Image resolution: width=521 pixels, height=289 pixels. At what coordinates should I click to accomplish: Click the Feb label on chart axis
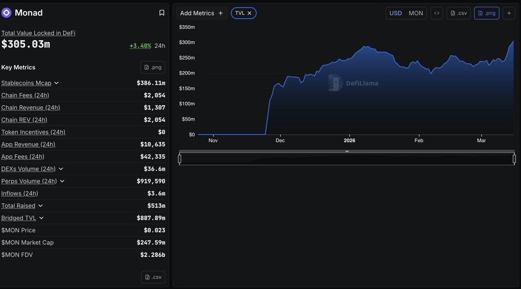[418, 140]
